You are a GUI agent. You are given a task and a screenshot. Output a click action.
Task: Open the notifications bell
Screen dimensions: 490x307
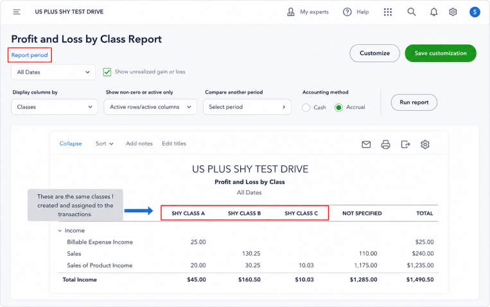[x=433, y=12]
